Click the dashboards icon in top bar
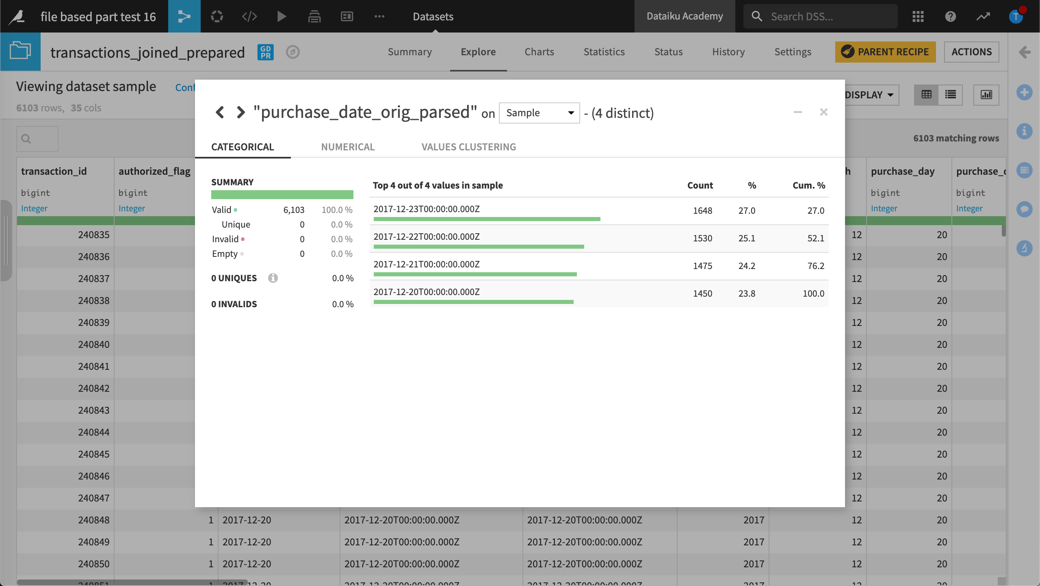1040x586 pixels. [347, 16]
